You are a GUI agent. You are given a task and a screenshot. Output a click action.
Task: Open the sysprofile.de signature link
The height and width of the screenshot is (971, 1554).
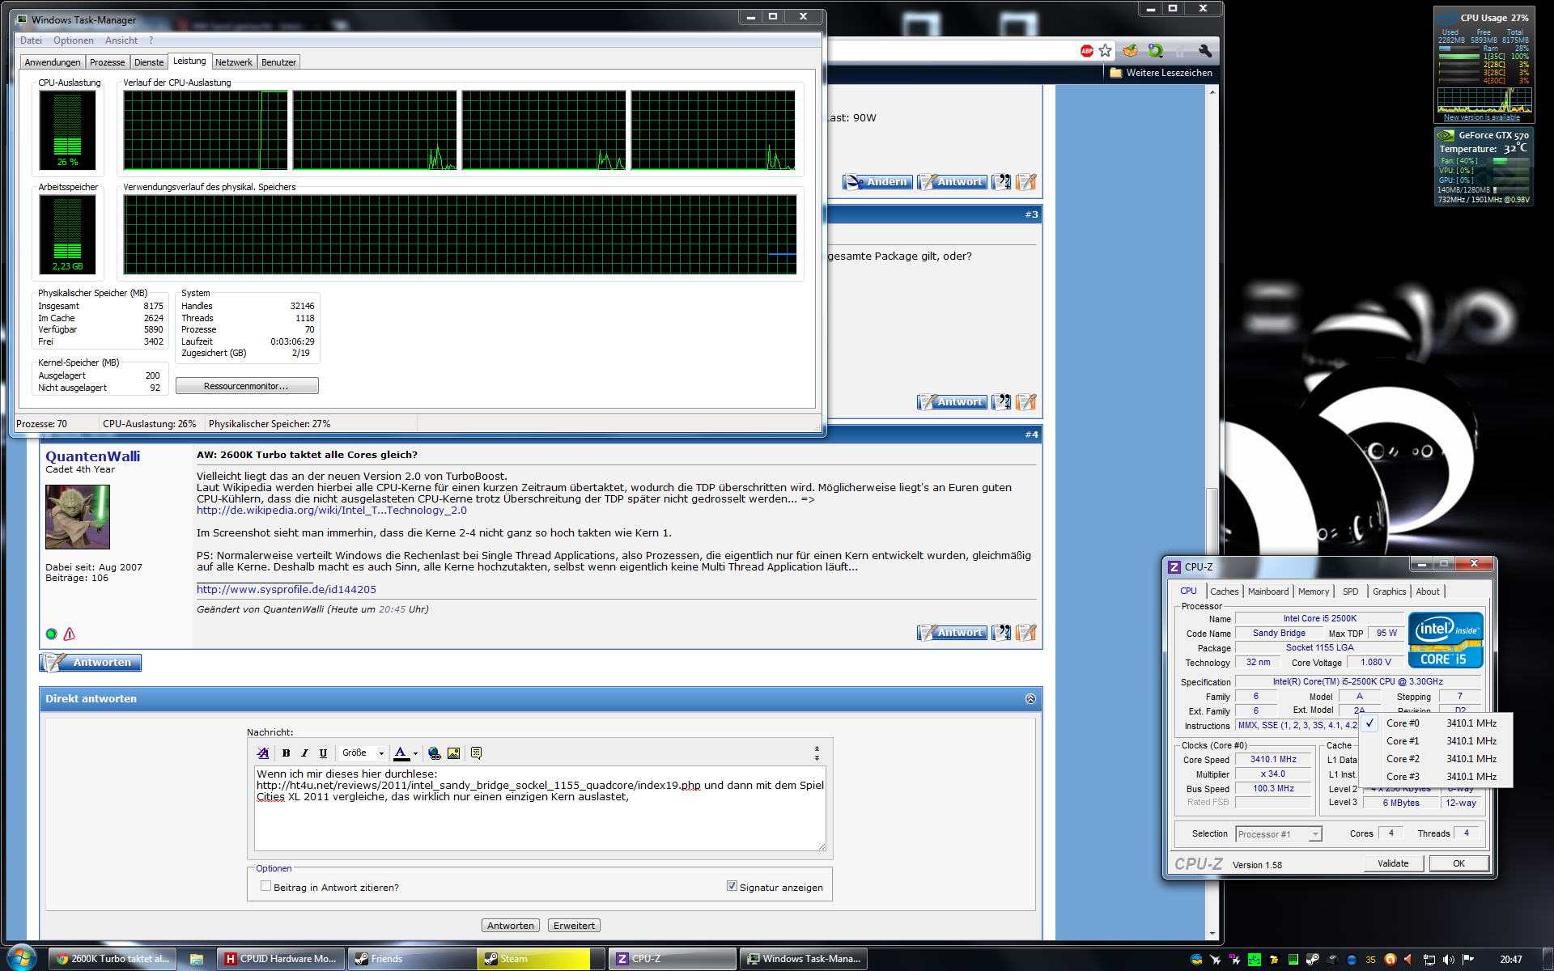(286, 589)
